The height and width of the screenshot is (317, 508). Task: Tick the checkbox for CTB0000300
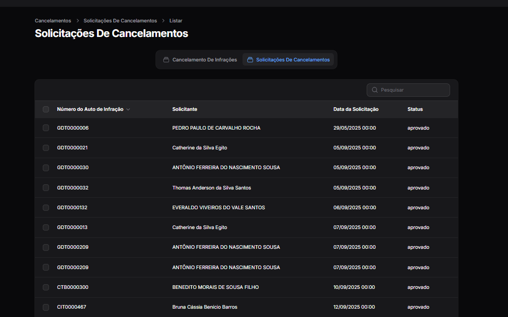(46, 287)
